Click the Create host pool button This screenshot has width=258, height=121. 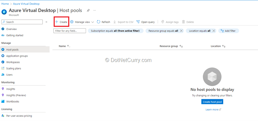pos(212,102)
